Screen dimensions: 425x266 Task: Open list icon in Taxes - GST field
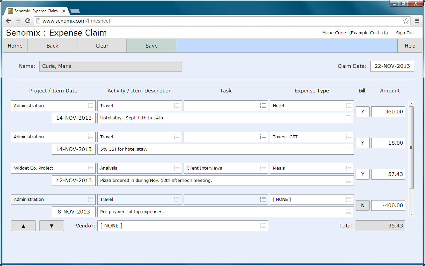point(349,137)
